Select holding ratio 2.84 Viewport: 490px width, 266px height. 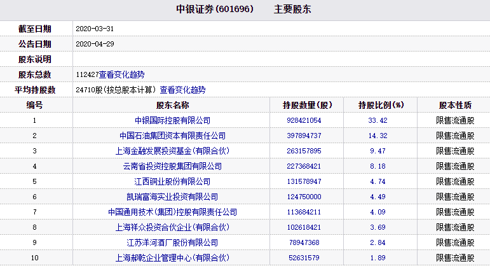(378, 243)
